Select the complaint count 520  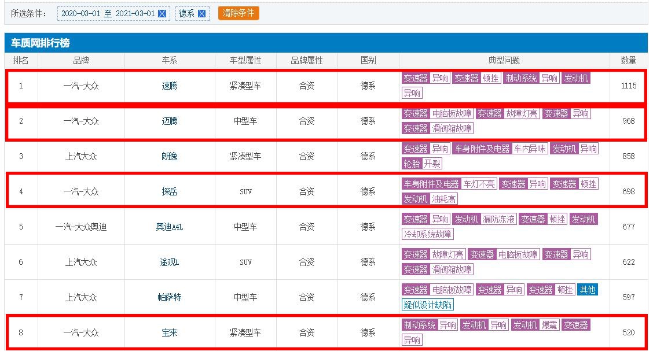tap(629, 333)
